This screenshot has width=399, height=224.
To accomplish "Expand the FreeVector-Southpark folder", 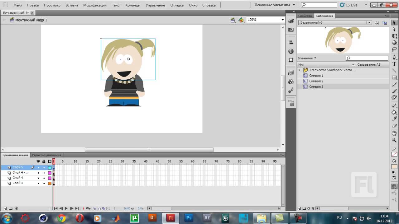I will click(300, 70).
